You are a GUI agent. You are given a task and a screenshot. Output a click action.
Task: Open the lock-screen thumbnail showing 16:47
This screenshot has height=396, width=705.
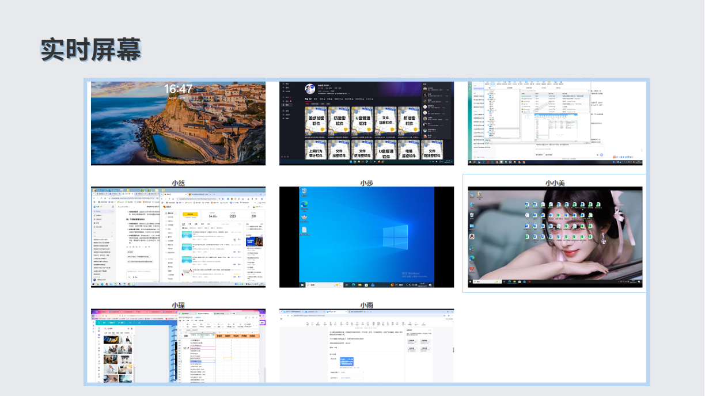pos(179,123)
